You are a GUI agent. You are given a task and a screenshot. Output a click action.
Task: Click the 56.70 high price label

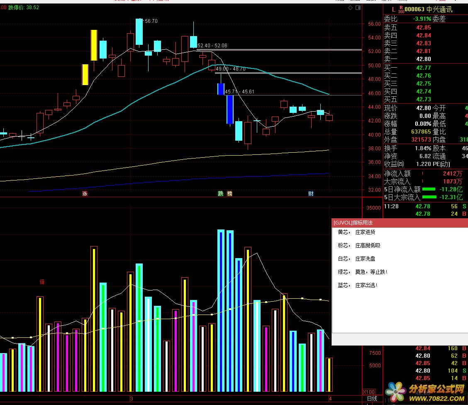(x=151, y=21)
